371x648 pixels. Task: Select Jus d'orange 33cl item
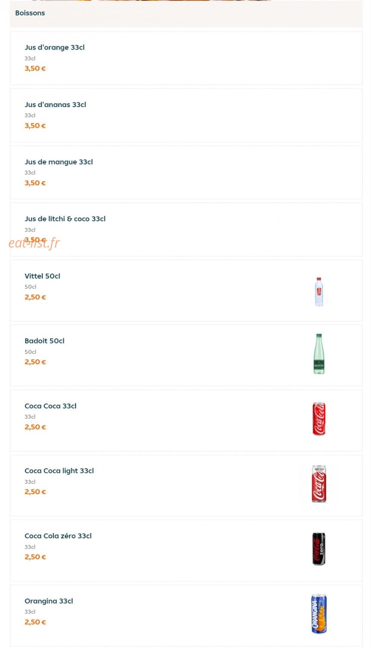186,58
